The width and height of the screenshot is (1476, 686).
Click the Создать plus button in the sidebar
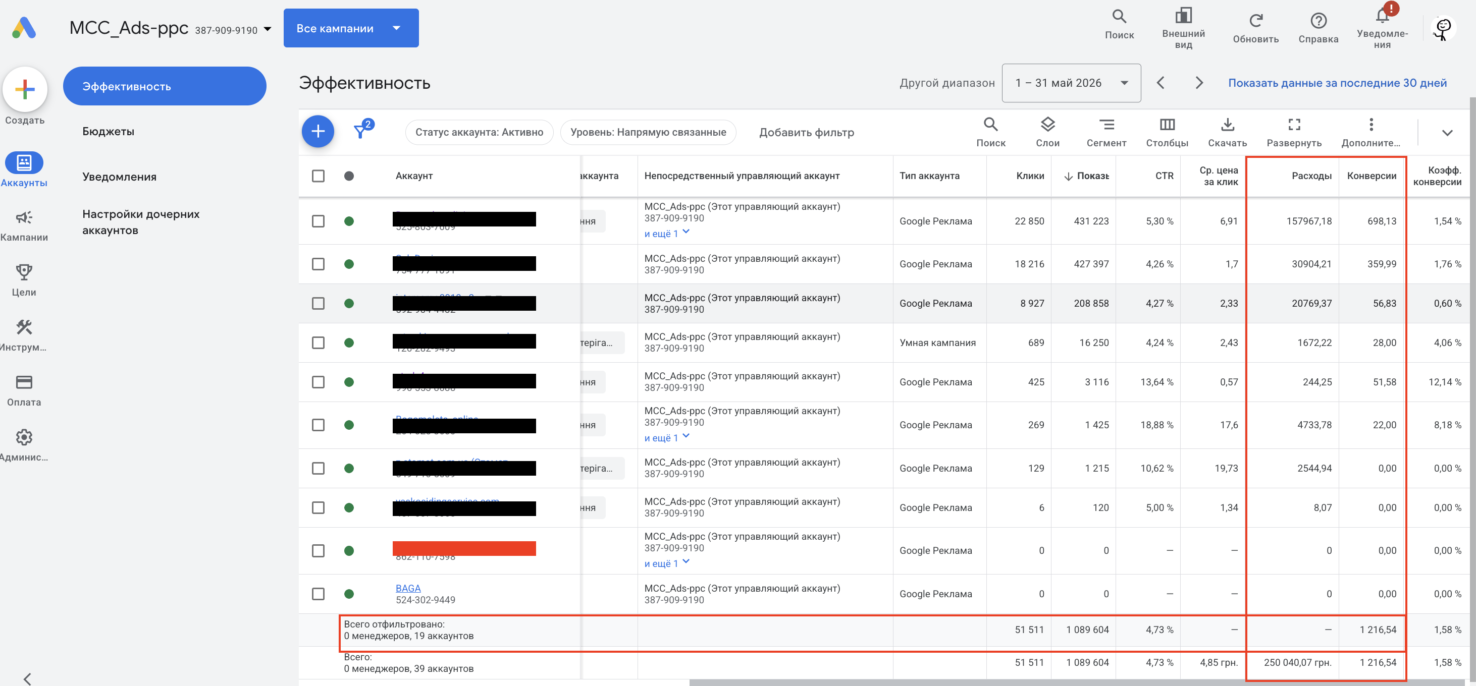(x=25, y=89)
